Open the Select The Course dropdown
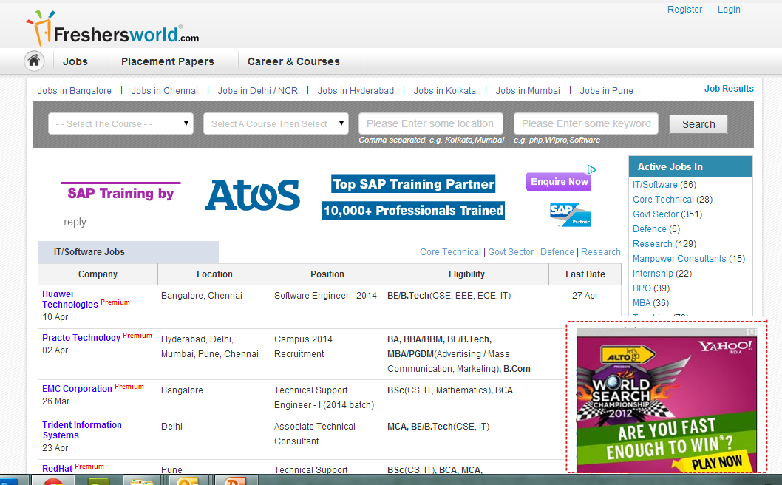This screenshot has height=485, width=782. tap(120, 123)
